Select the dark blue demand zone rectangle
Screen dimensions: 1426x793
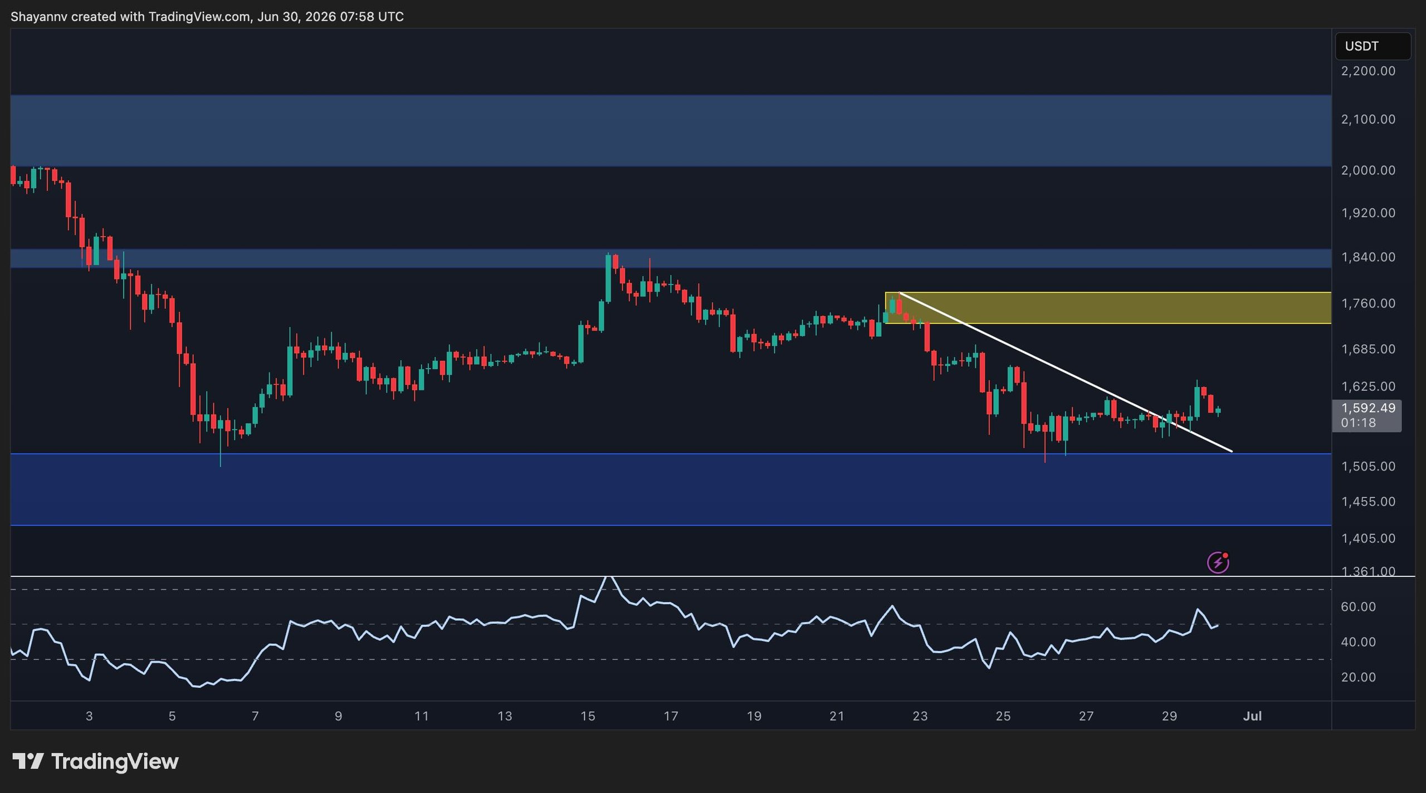(671, 489)
